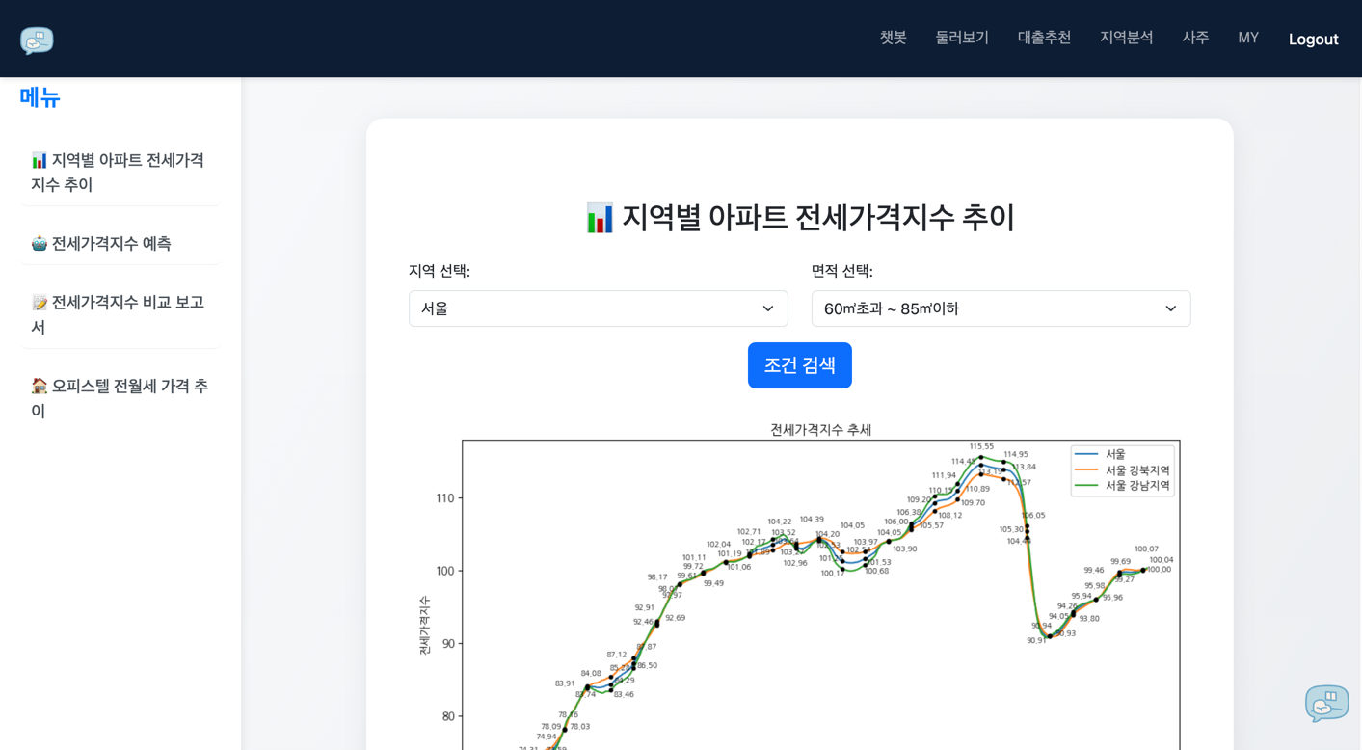Select 지역분석 in the top navigation
This screenshot has width=1362, height=750.
[1126, 38]
